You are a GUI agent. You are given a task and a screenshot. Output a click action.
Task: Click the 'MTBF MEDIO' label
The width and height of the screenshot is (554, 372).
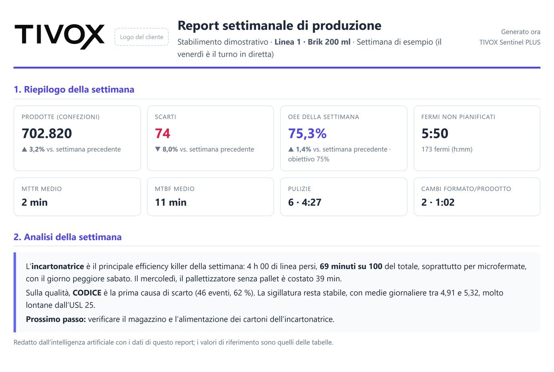(175, 189)
